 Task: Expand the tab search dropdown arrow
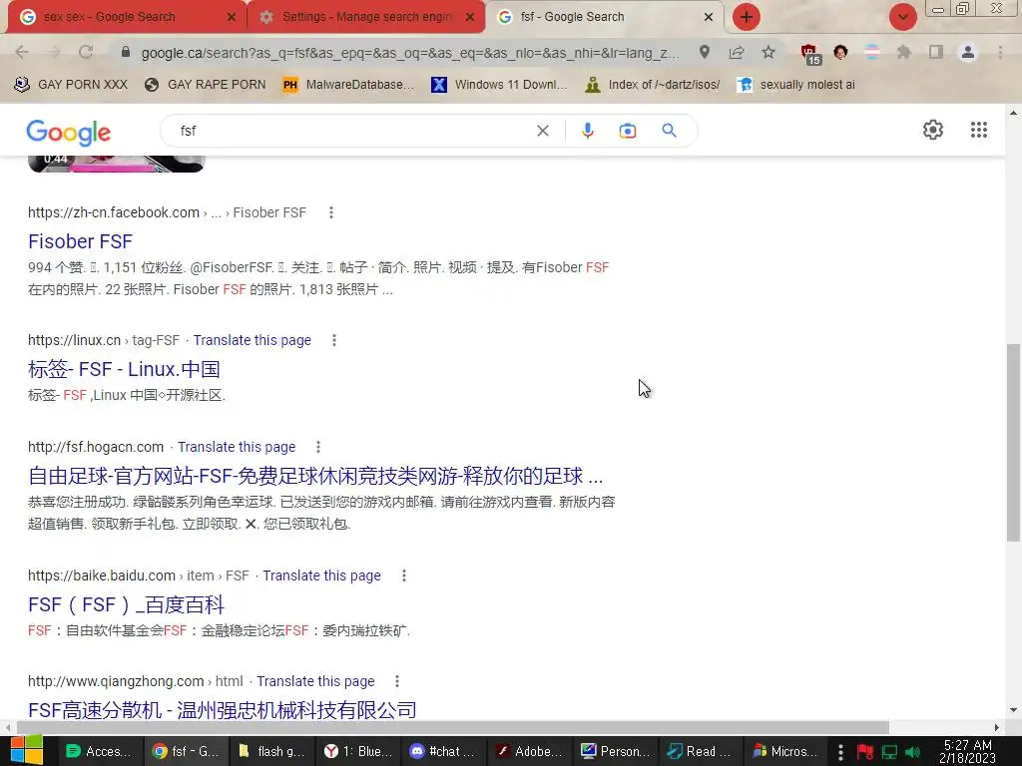[x=902, y=17]
